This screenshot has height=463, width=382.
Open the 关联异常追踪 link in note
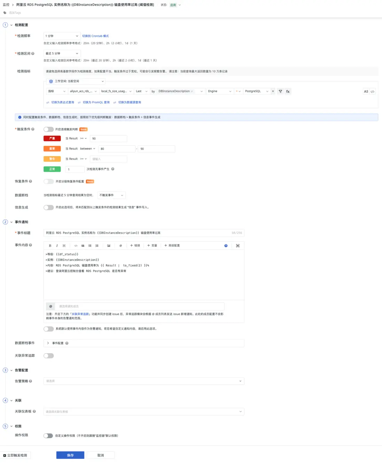[x=80, y=314]
